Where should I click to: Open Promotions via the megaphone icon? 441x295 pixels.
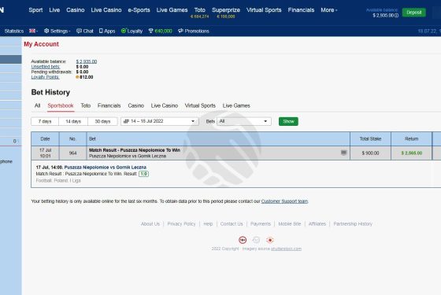(x=180, y=31)
